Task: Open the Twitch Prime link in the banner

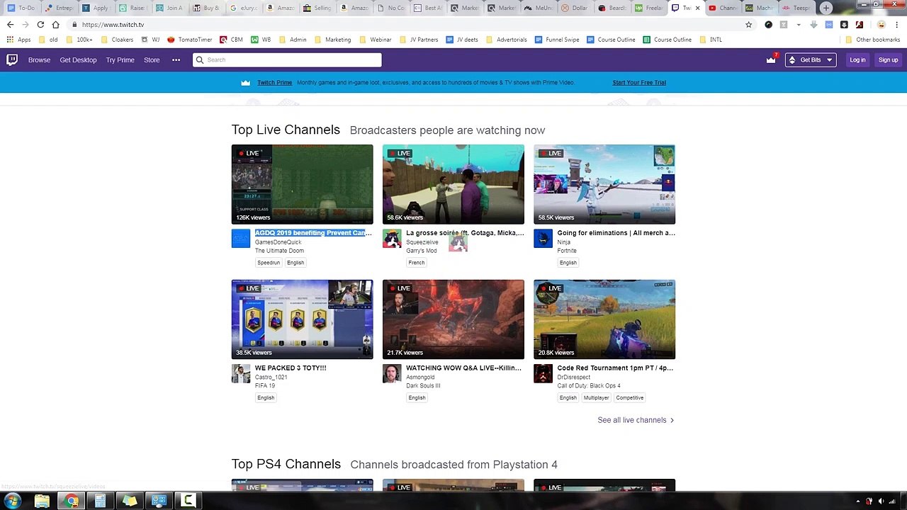Action: point(274,82)
